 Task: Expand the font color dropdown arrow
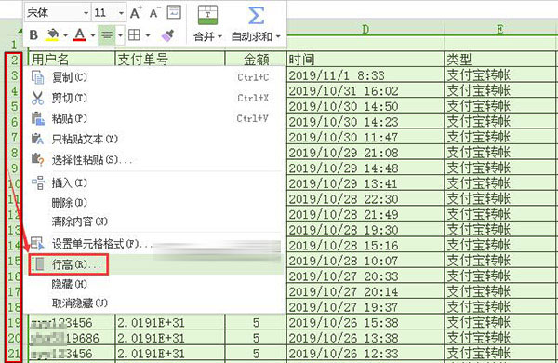click(x=93, y=35)
